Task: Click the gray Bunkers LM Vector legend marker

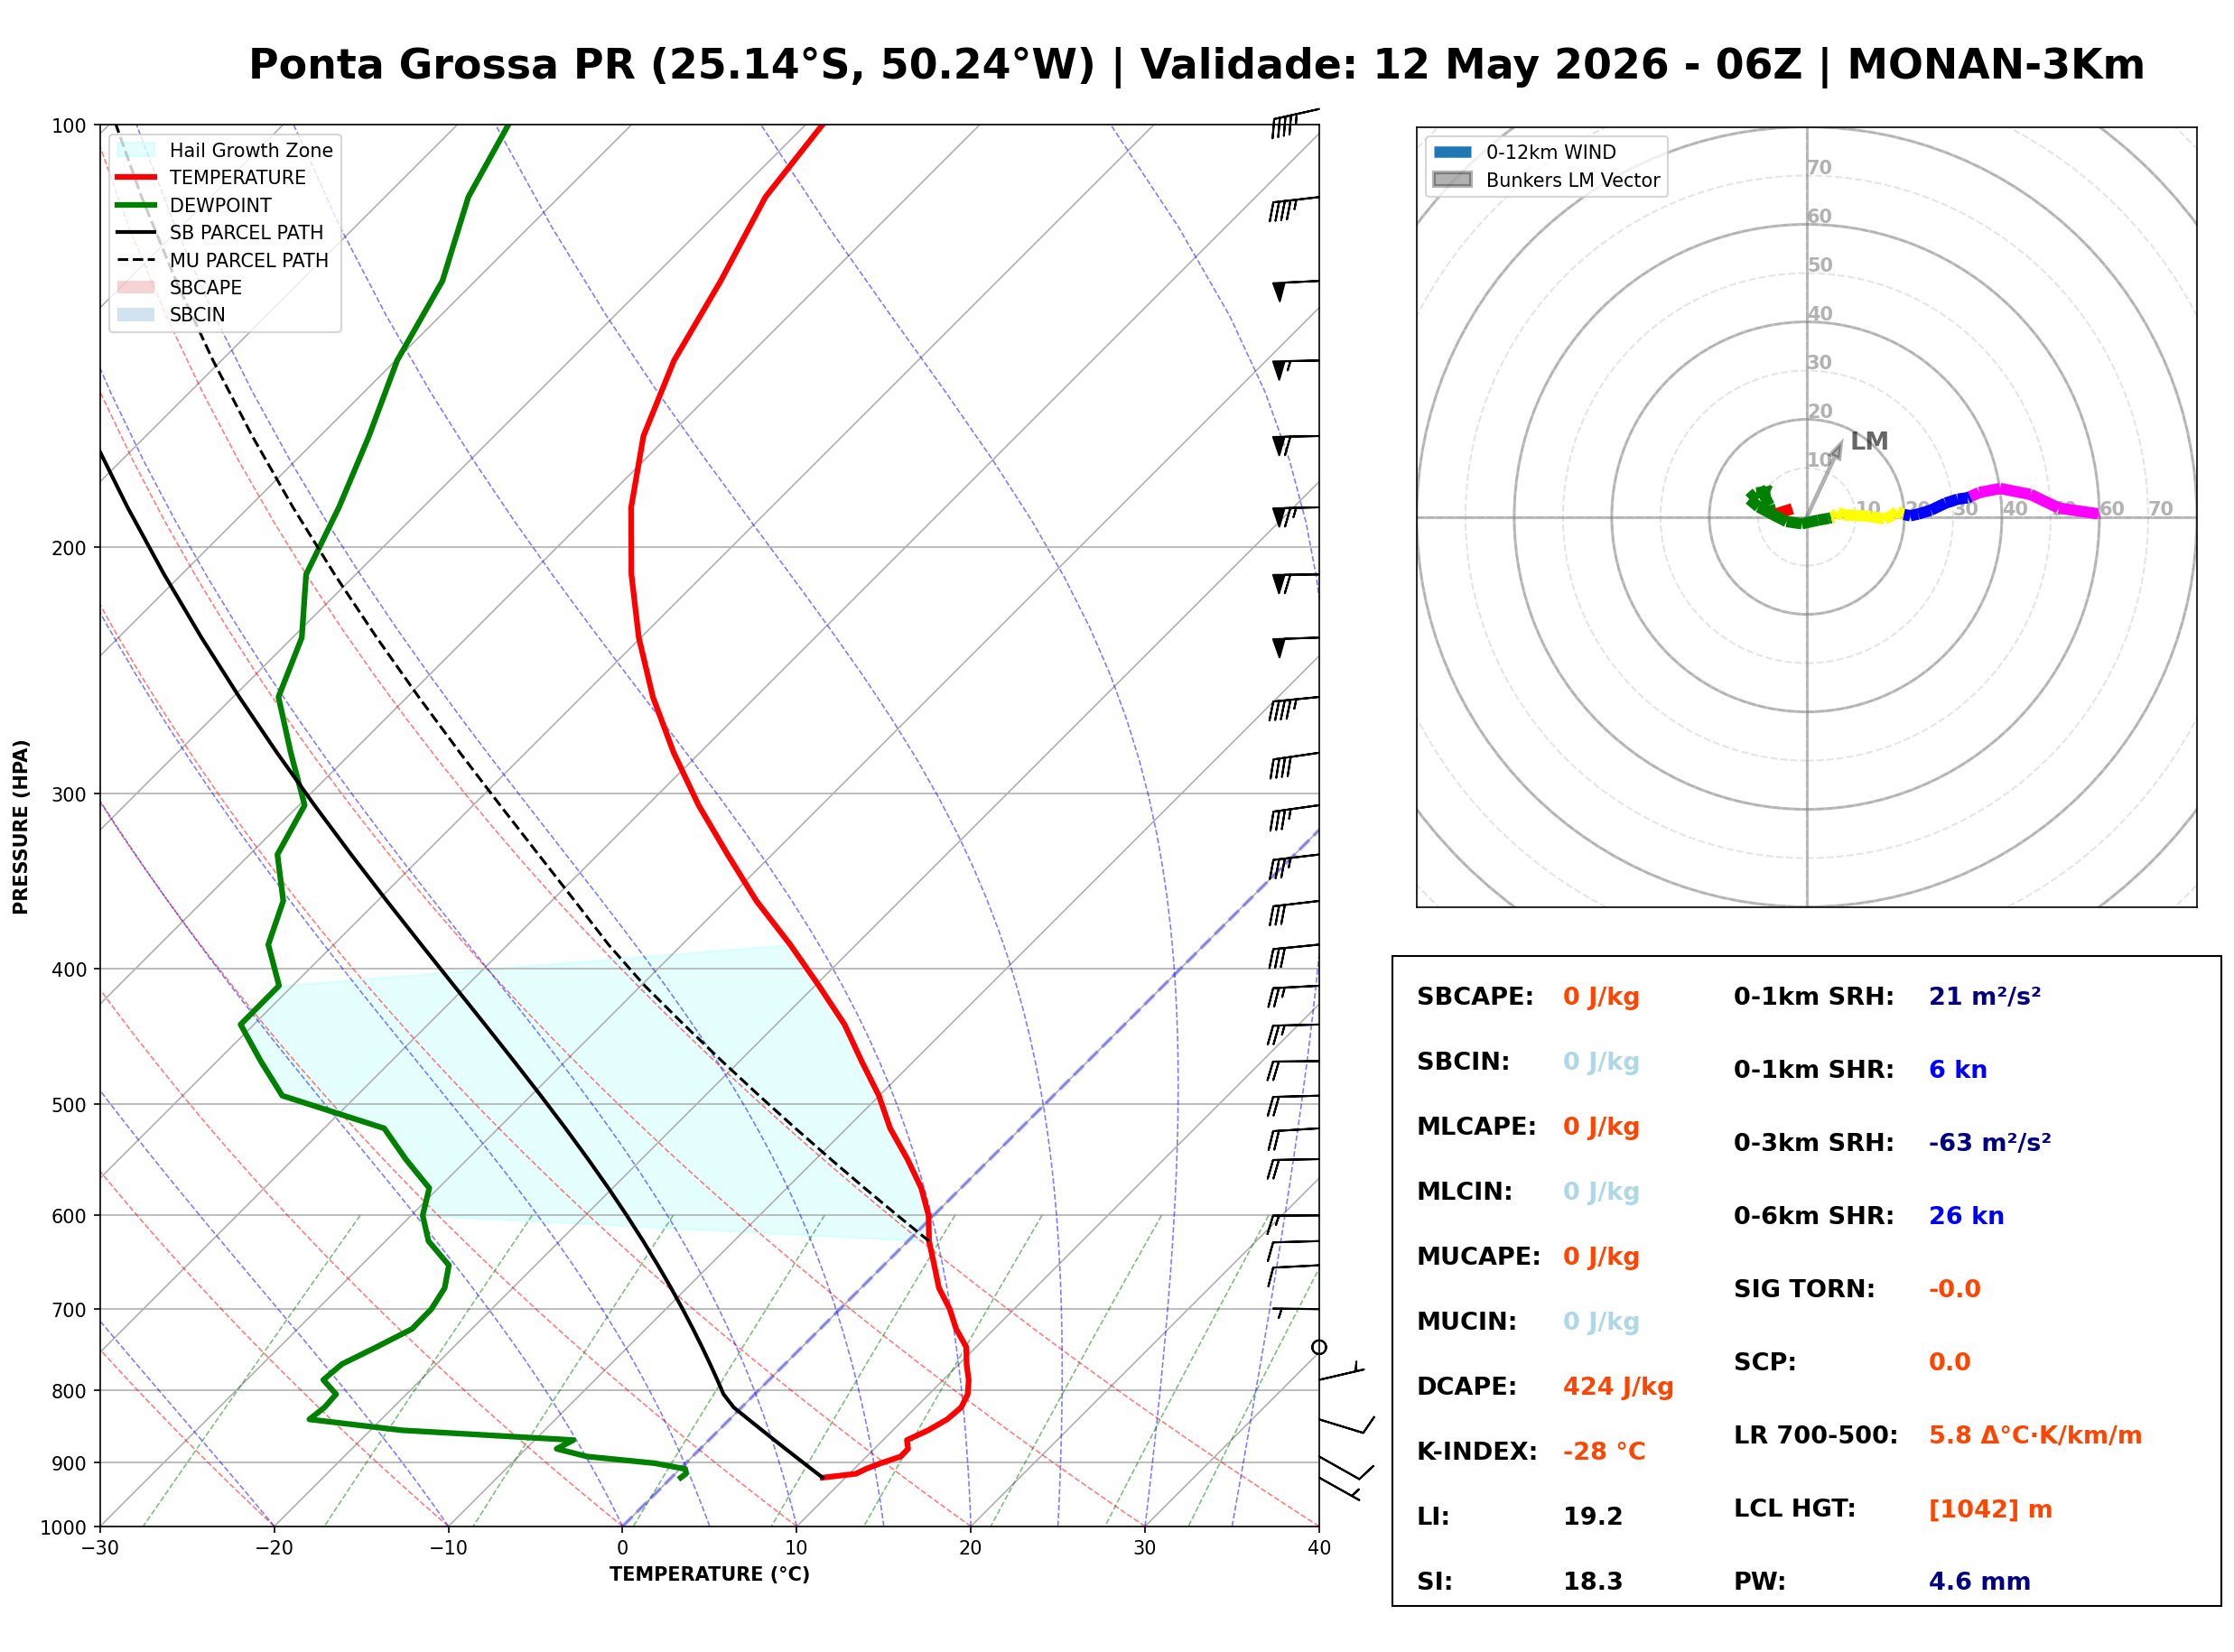Action: click(x=1452, y=180)
